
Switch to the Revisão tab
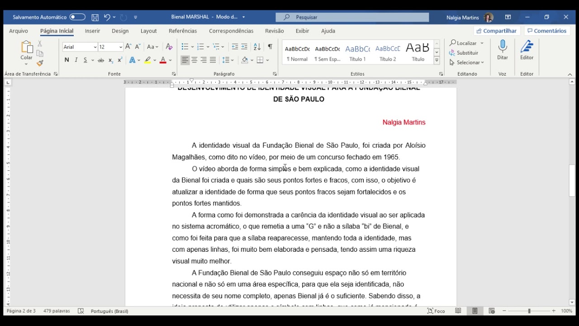click(x=275, y=31)
